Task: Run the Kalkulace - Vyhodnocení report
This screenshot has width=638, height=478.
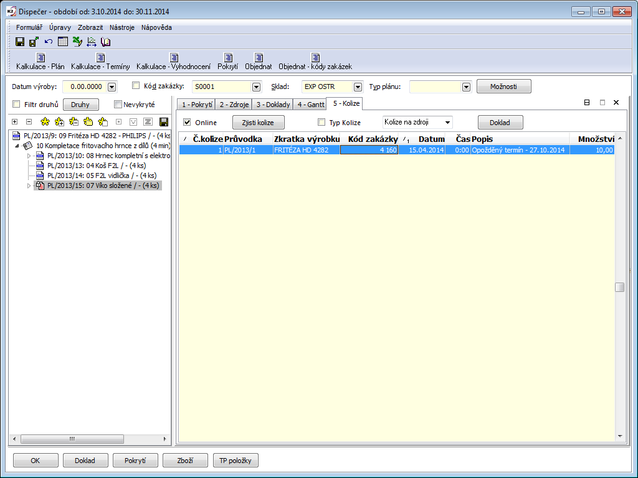Action: [174, 62]
